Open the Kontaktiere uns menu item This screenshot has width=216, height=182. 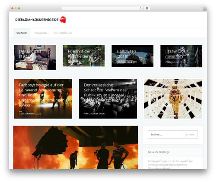tap(63, 33)
